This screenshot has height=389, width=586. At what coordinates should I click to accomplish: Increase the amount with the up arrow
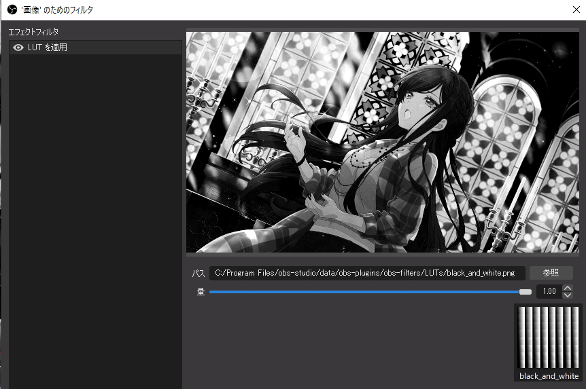pyautogui.click(x=568, y=288)
